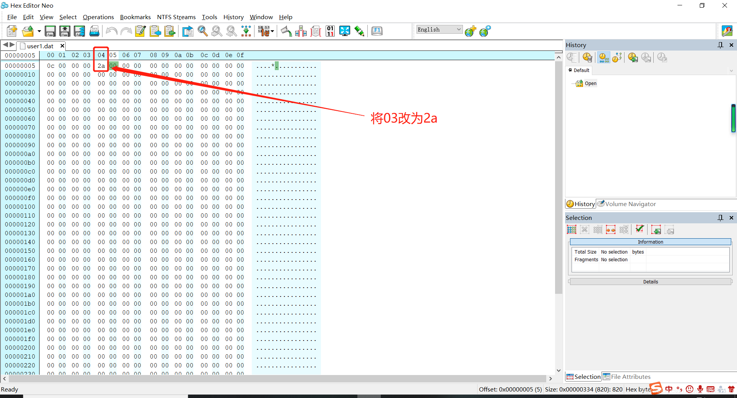Open the File menu
Screen dimensions: 737x398
pos(12,17)
